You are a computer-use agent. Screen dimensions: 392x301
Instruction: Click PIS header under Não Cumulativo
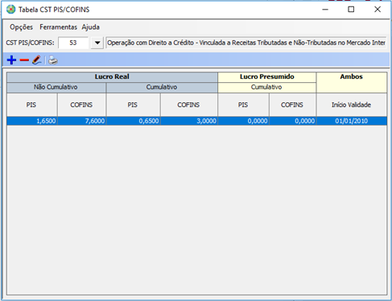pos(32,105)
